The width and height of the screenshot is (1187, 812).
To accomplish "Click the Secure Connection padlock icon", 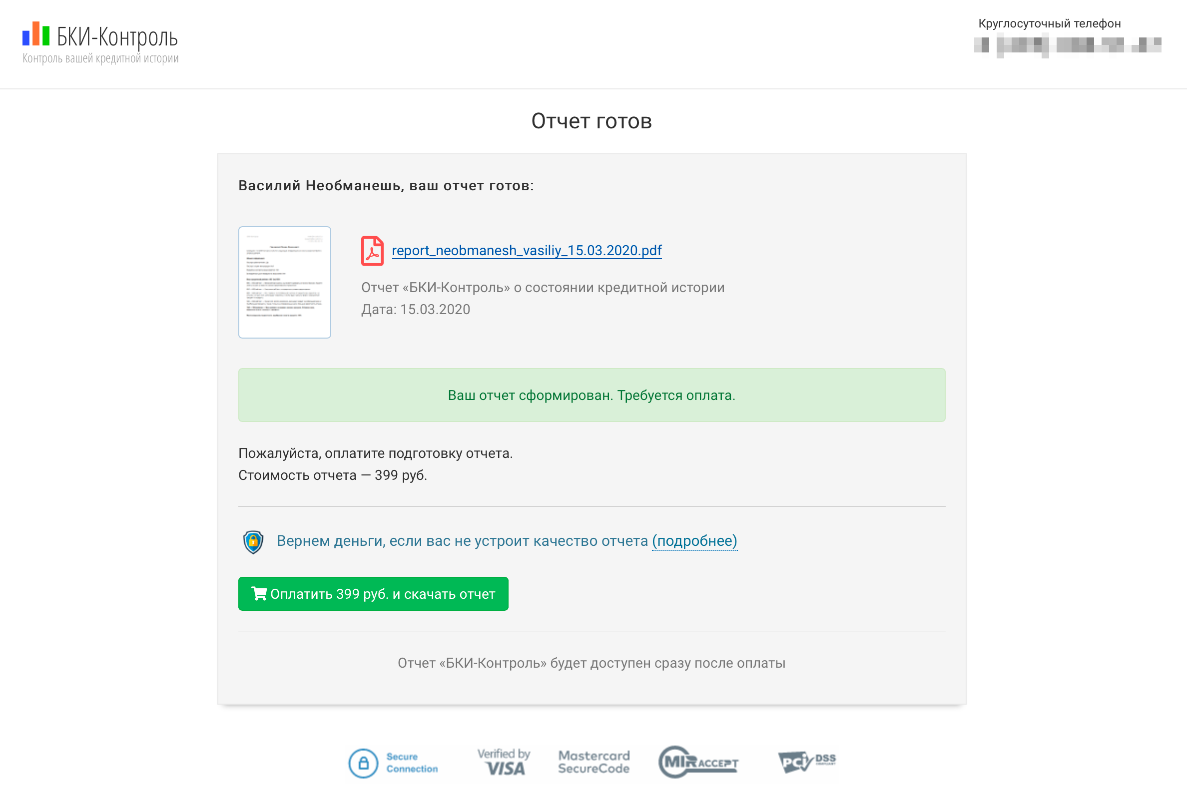I will click(363, 764).
